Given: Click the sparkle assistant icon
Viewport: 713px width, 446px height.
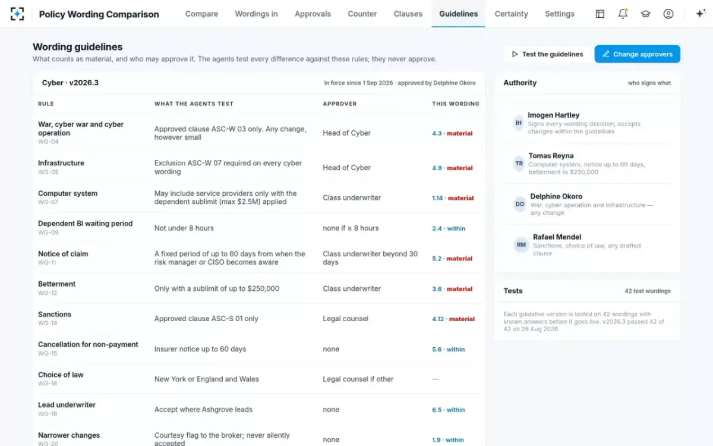Looking at the screenshot, I should 700,14.
